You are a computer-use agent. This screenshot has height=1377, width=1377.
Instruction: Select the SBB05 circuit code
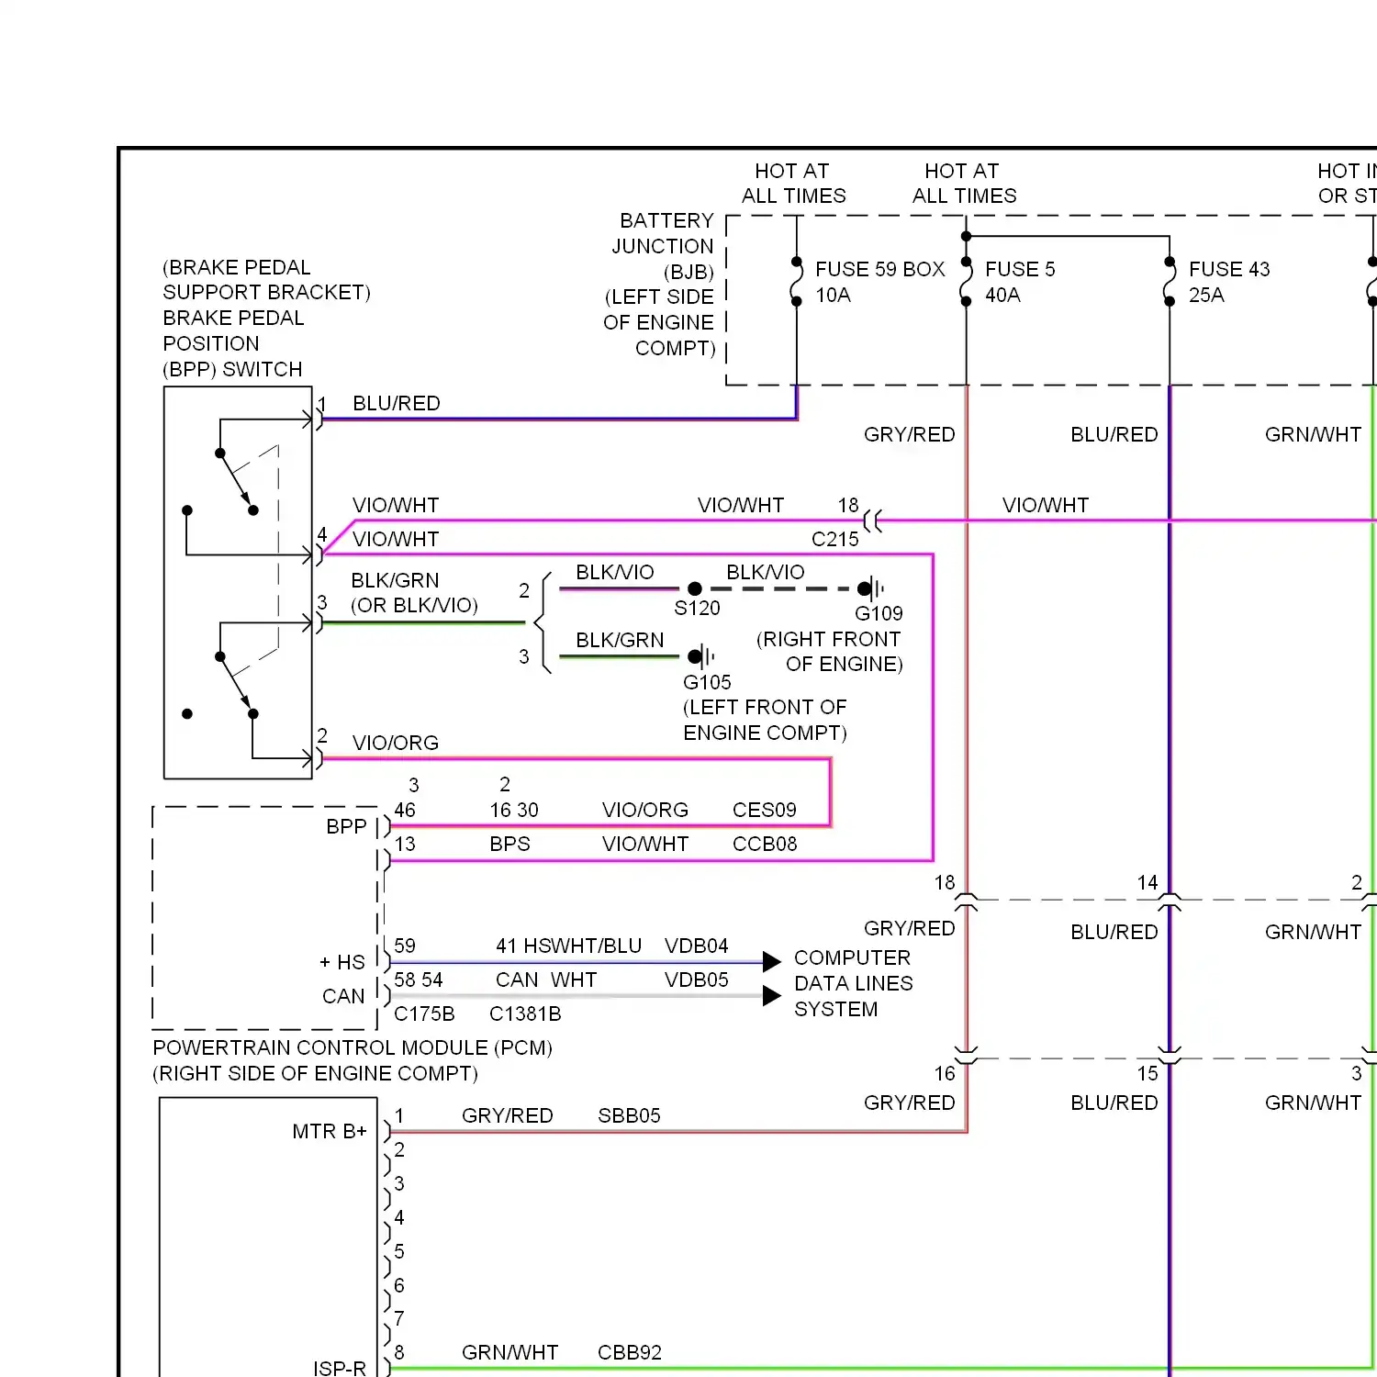tap(629, 1115)
